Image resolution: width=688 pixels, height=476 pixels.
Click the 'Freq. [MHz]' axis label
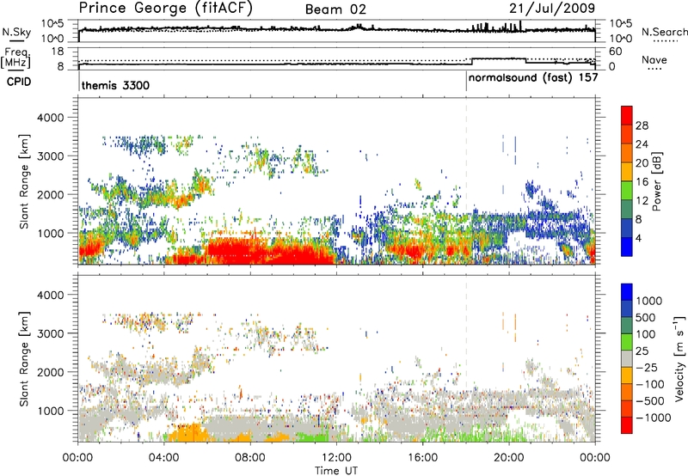pyautogui.click(x=15, y=58)
